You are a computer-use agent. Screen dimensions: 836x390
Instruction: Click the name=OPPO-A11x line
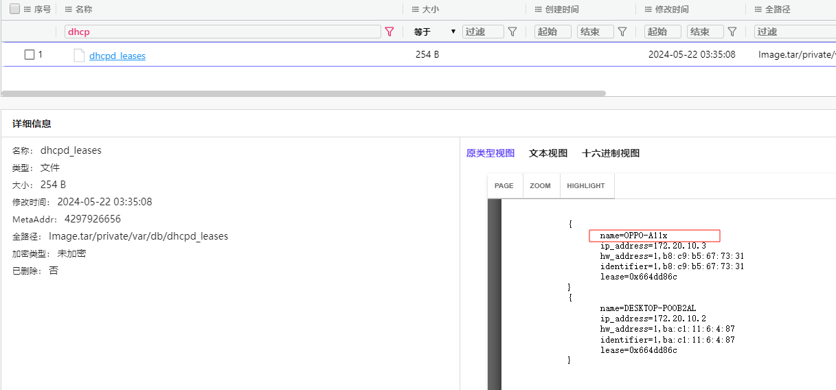click(x=633, y=236)
